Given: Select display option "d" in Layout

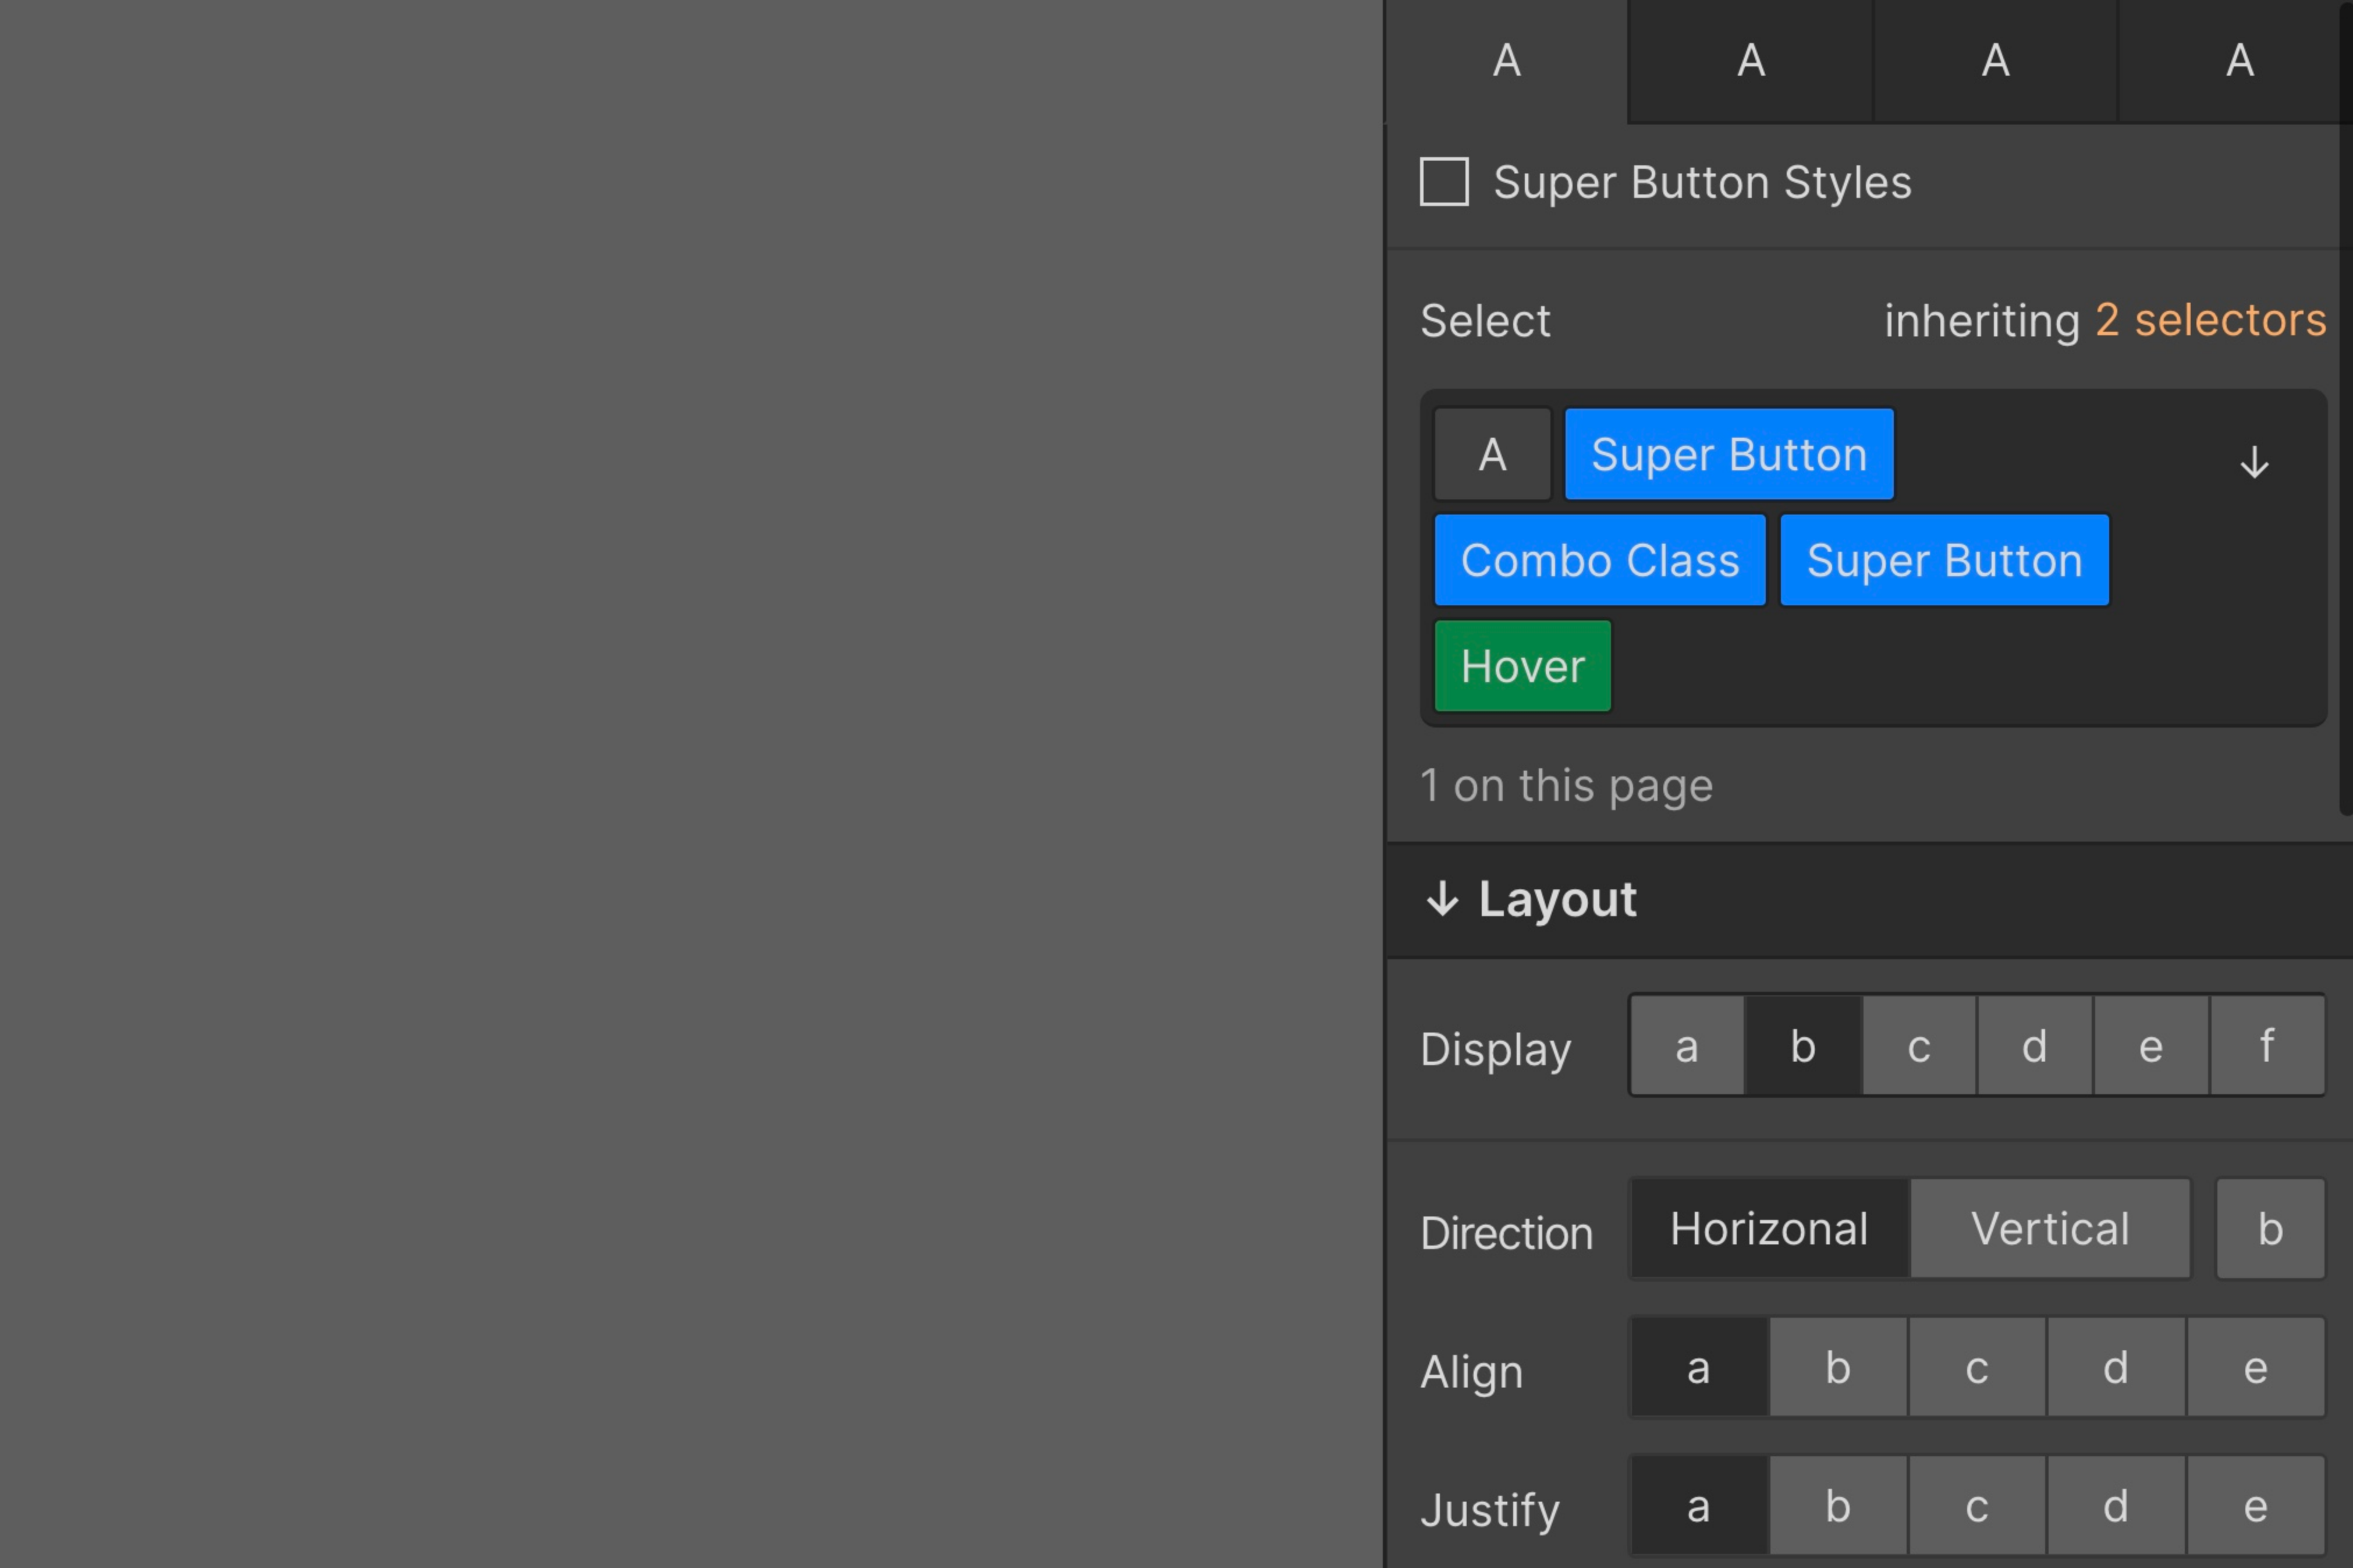Looking at the screenshot, I should [2033, 1045].
